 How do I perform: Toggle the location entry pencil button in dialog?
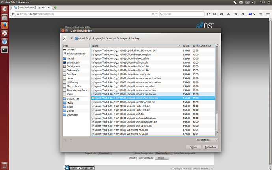click(x=65, y=38)
